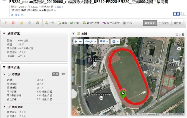Click the pencil edit icon
The image size is (187, 118).
[x=5, y=23]
